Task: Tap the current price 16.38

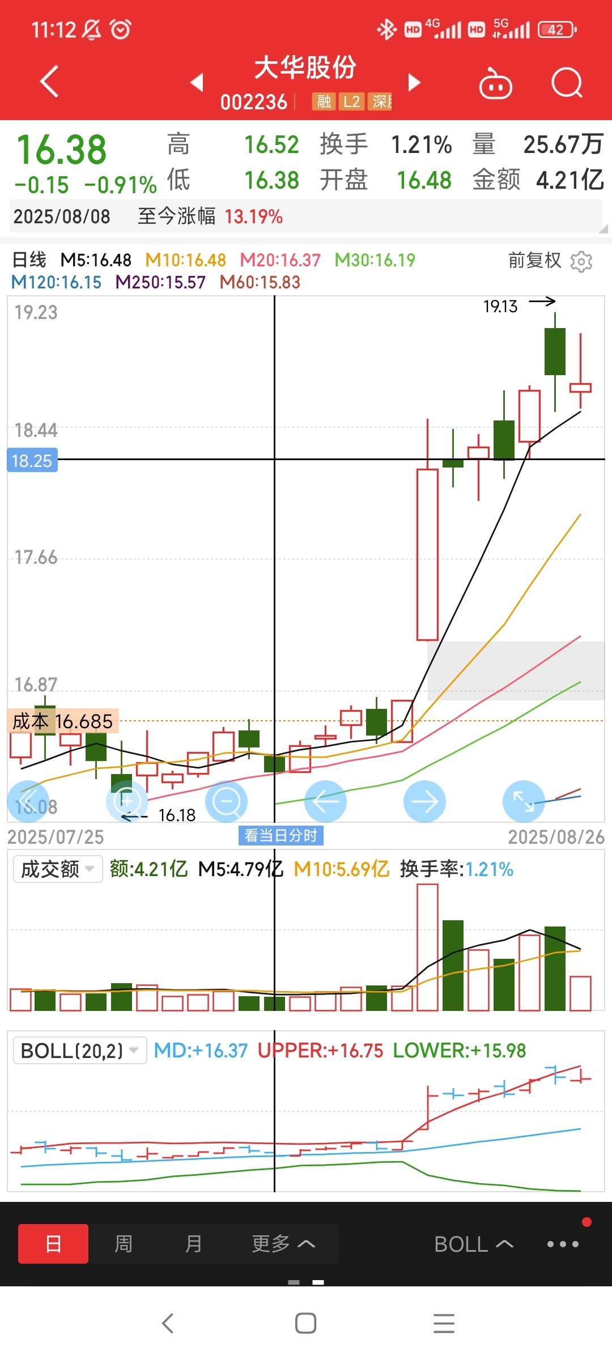Action: click(x=61, y=150)
